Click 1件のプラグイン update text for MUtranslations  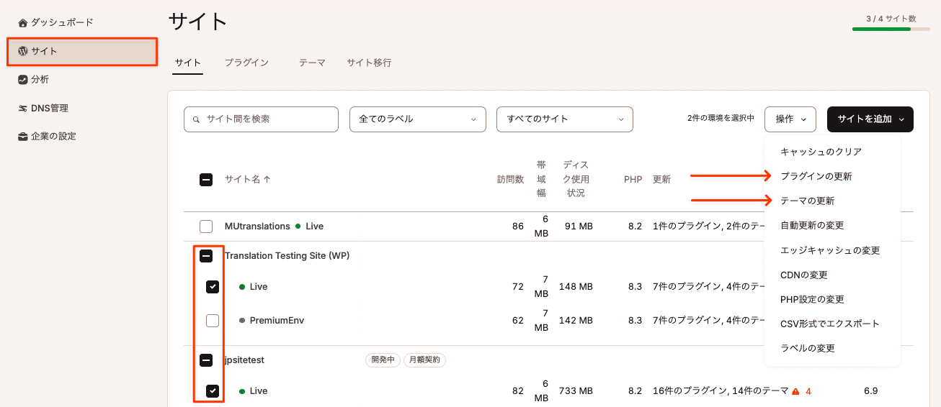[x=686, y=227]
